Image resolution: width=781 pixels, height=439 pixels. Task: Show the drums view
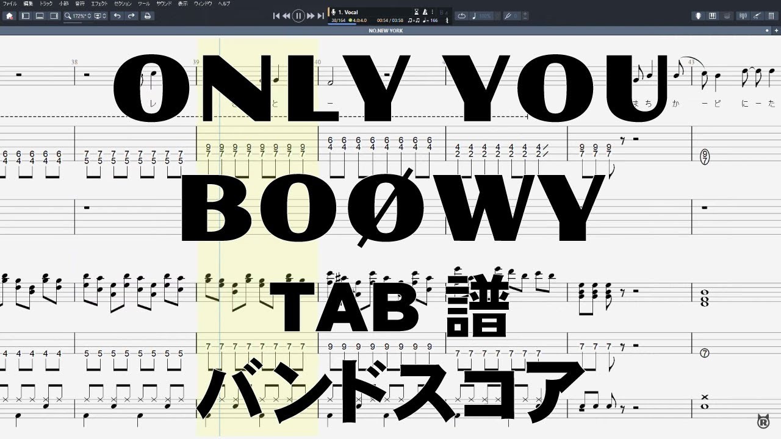point(726,16)
